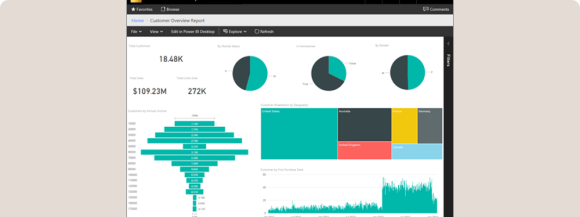
Task: Click the 100% label above the funnel
Action: coord(195,115)
